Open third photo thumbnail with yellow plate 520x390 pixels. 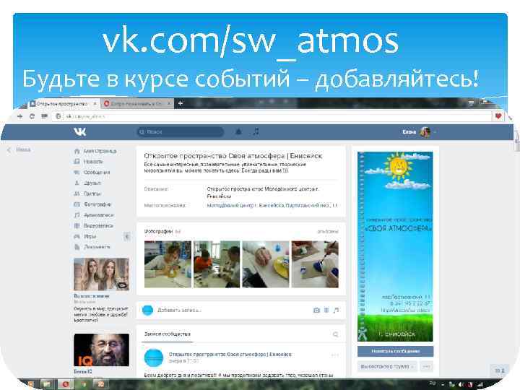(x=266, y=264)
